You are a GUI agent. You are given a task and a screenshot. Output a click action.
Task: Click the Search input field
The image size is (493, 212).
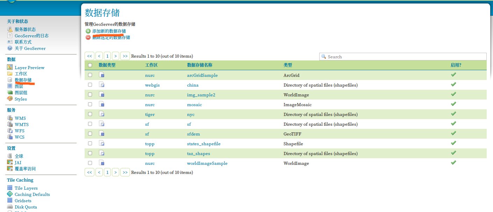tap(403, 57)
